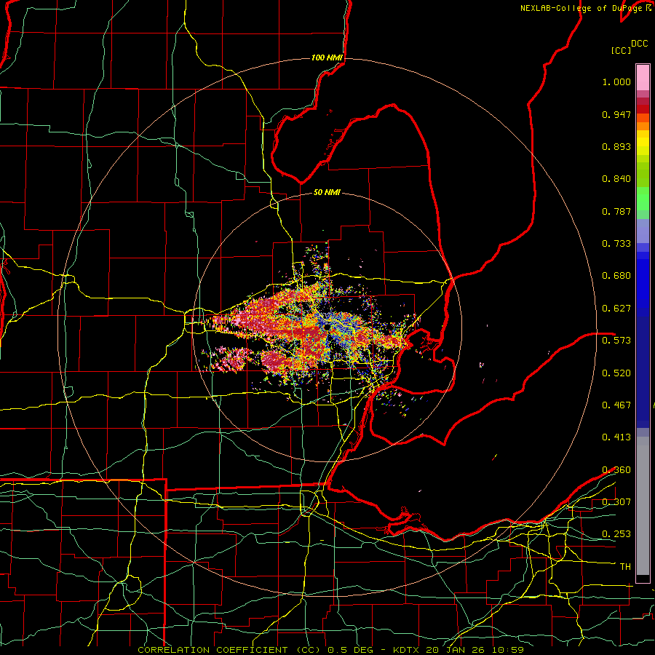The width and height of the screenshot is (655, 655).
Task: Select the 0.627 legend value
Action: 616,309
